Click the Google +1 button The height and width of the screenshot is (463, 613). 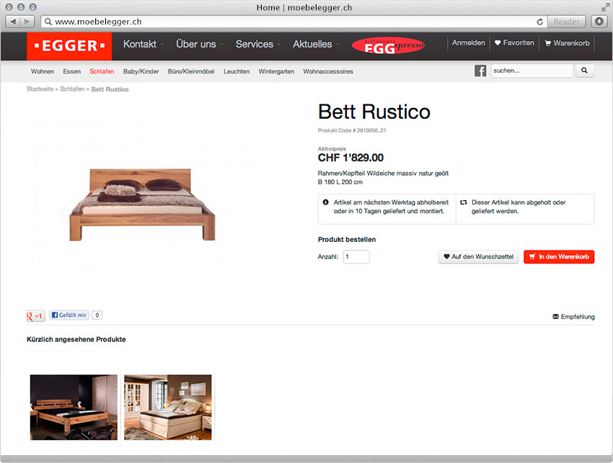(x=35, y=316)
